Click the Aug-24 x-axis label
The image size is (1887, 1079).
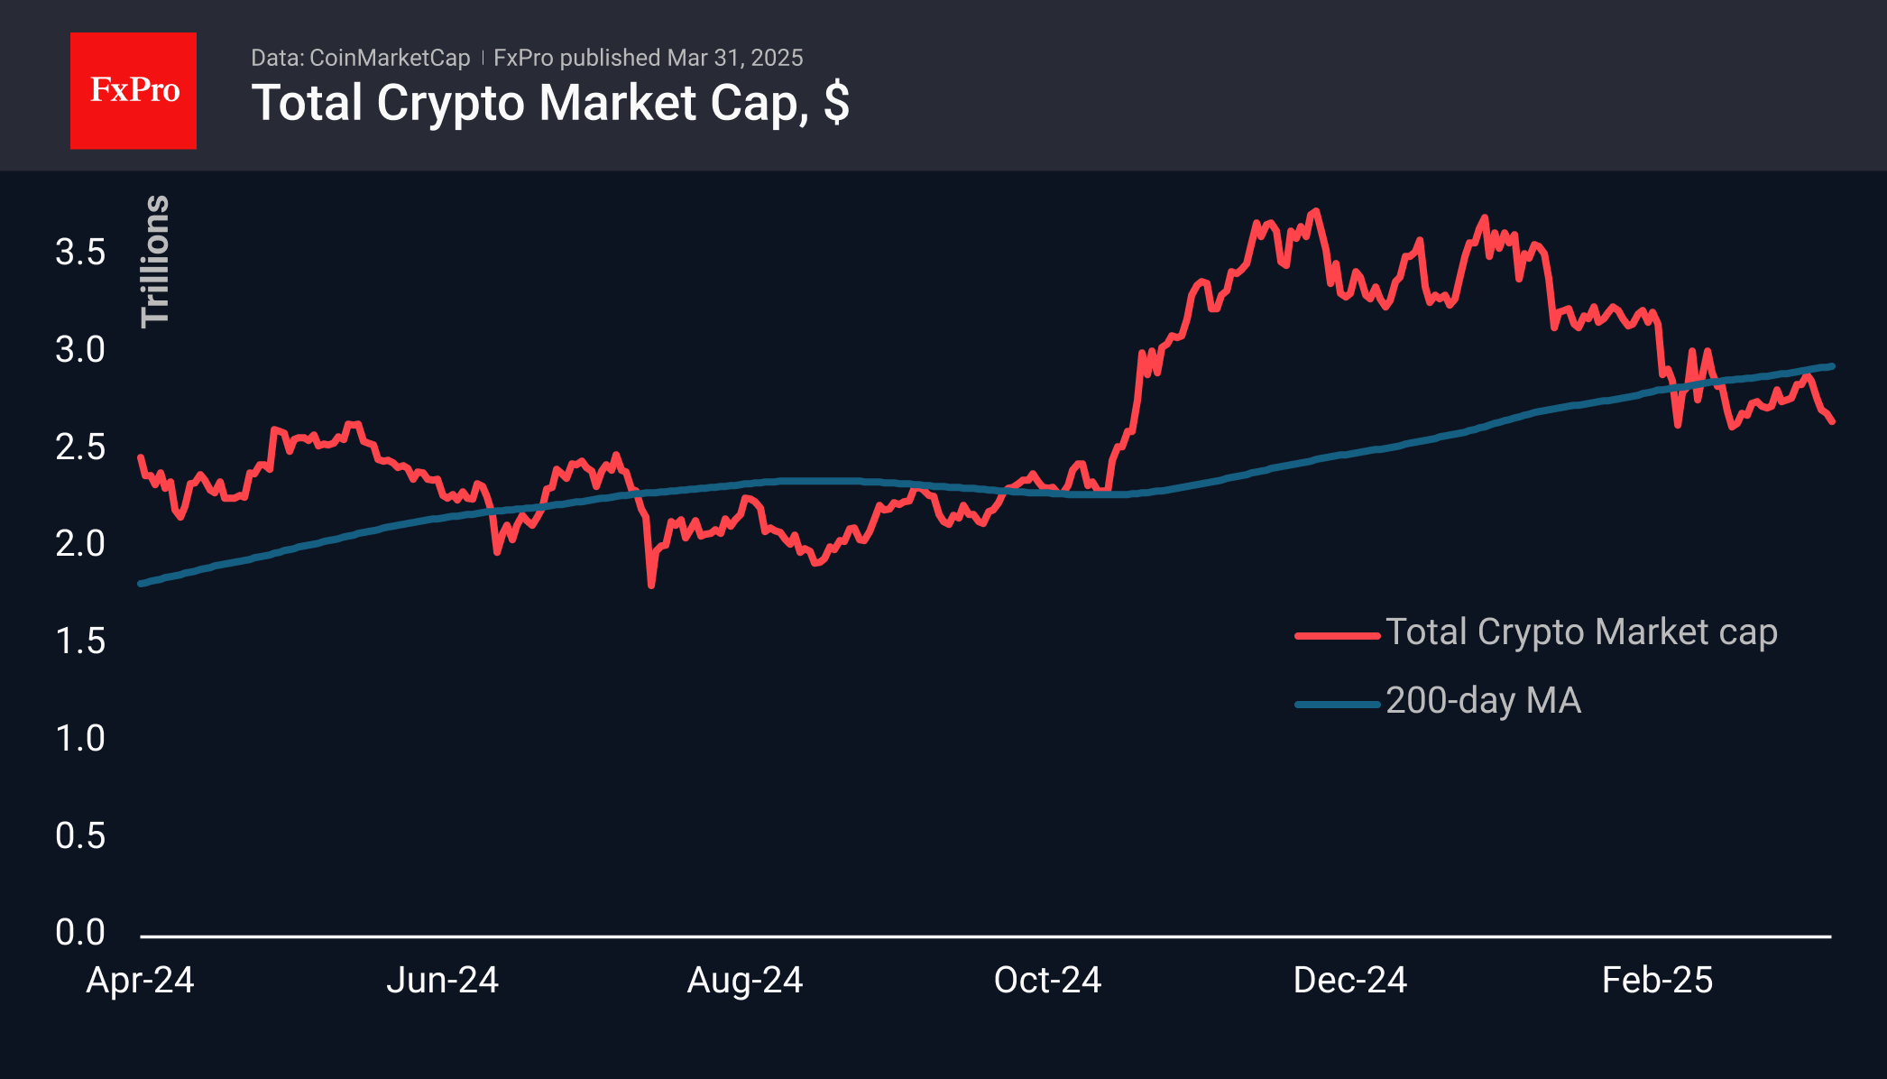point(745,981)
